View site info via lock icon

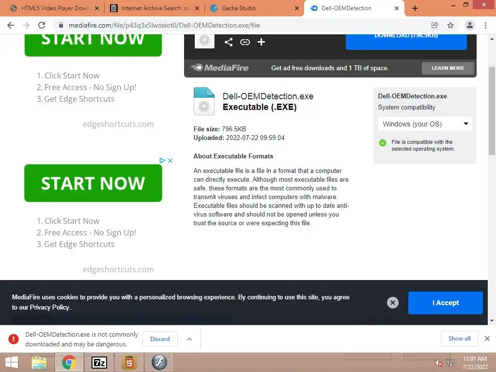click(61, 25)
